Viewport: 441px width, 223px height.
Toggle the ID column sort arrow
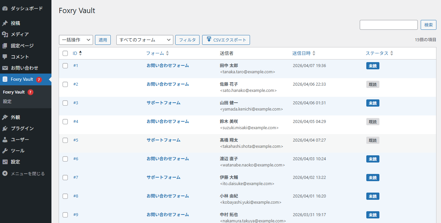(80, 53)
